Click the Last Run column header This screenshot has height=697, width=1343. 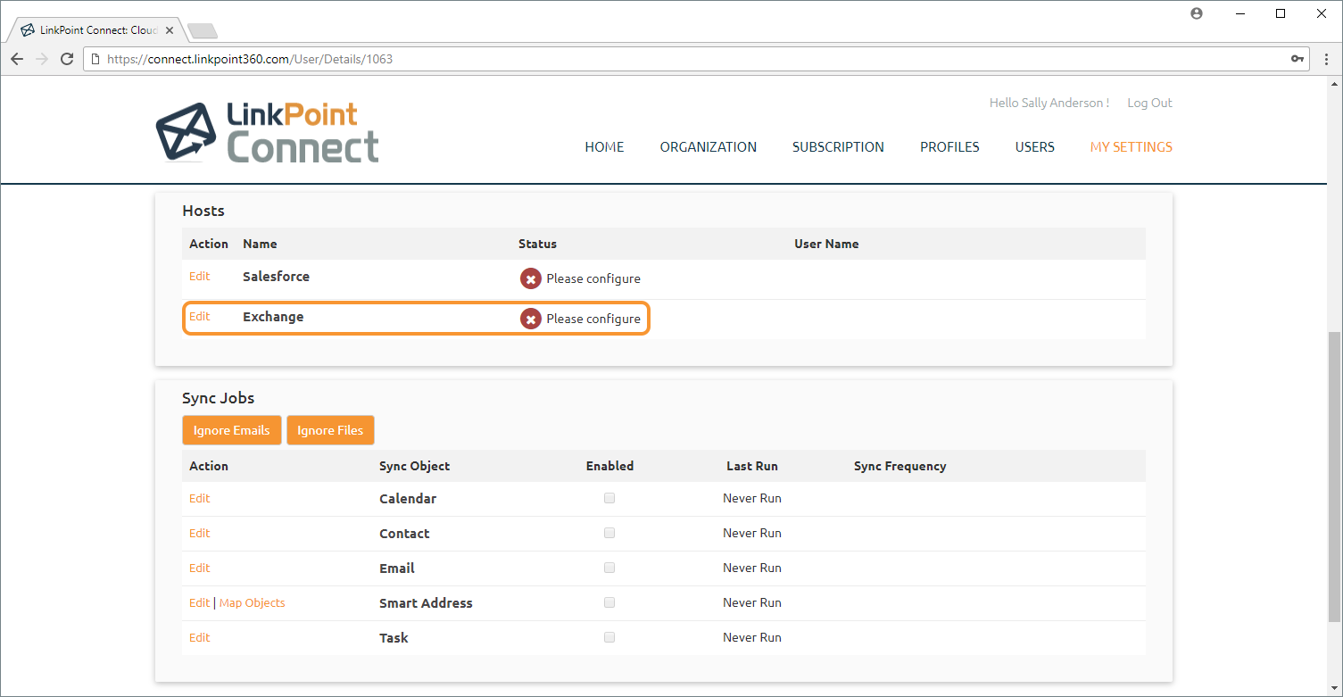tap(752, 466)
